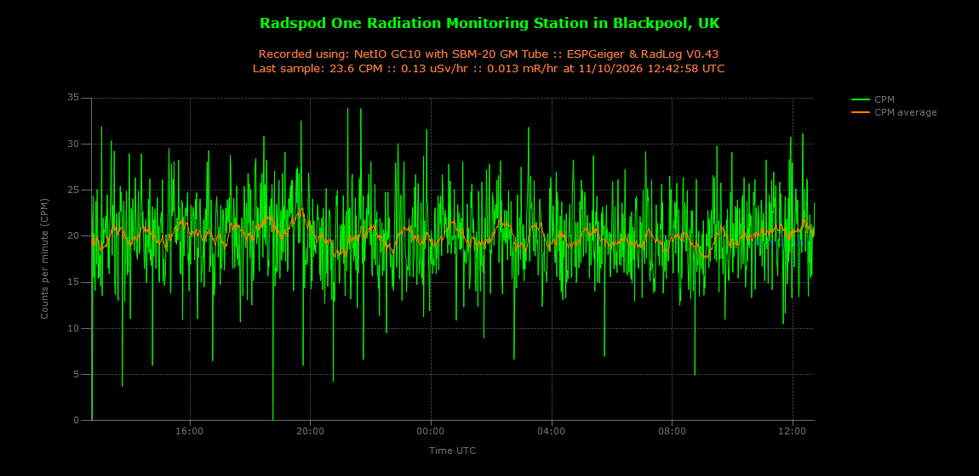The width and height of the screenshot is (979, 476).
Task: Click the 08:00 time axis tick label
Action: 672,431
